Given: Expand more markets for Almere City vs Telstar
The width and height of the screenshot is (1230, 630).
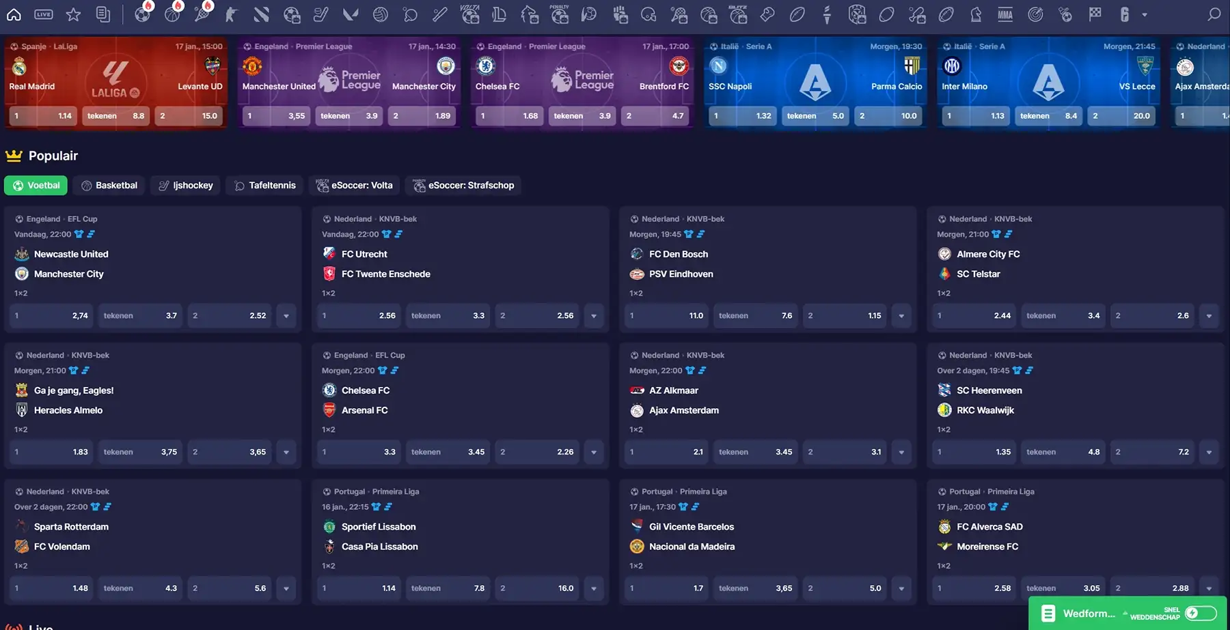Looking at the screenshot, I should tap(1209, 316).
